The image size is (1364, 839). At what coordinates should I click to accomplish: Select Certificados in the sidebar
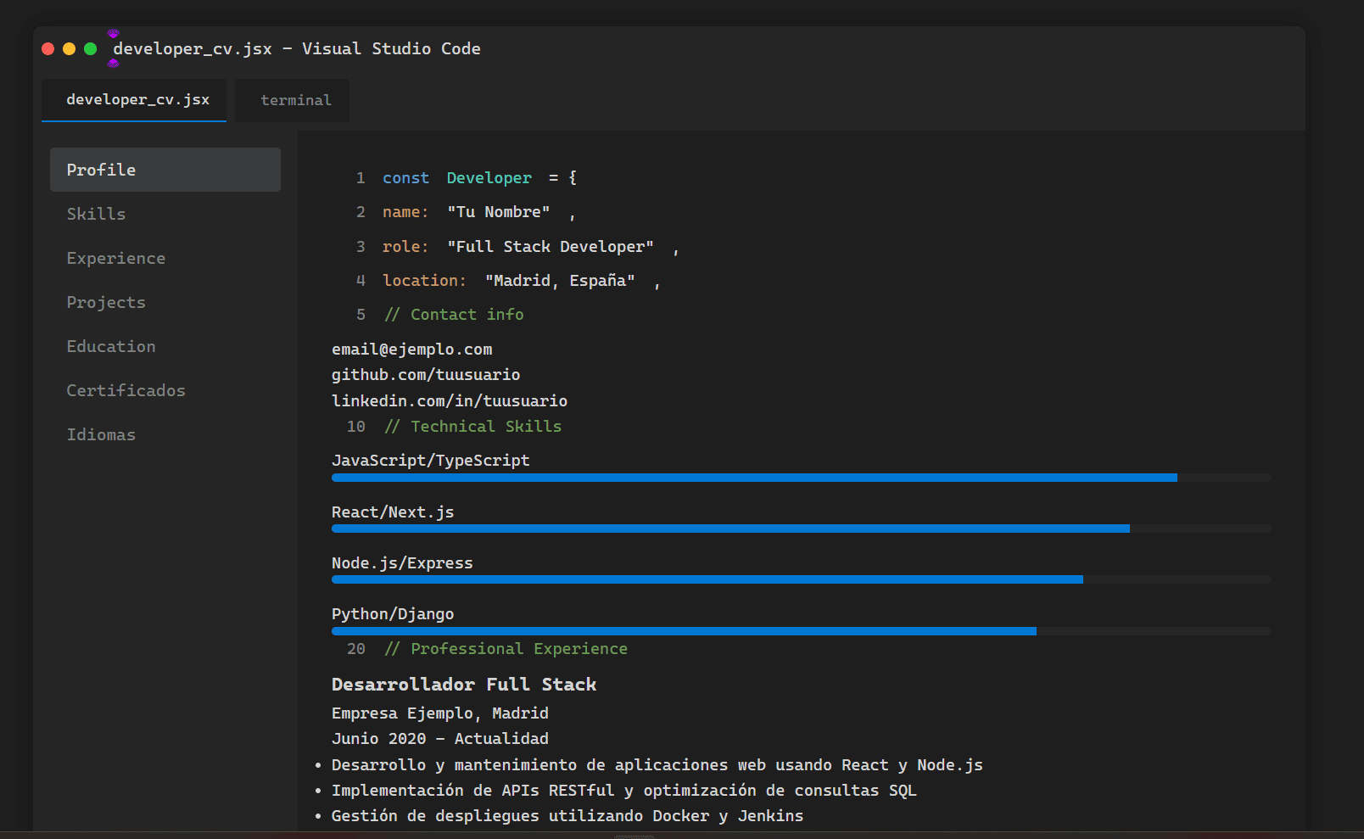[165, 390]
